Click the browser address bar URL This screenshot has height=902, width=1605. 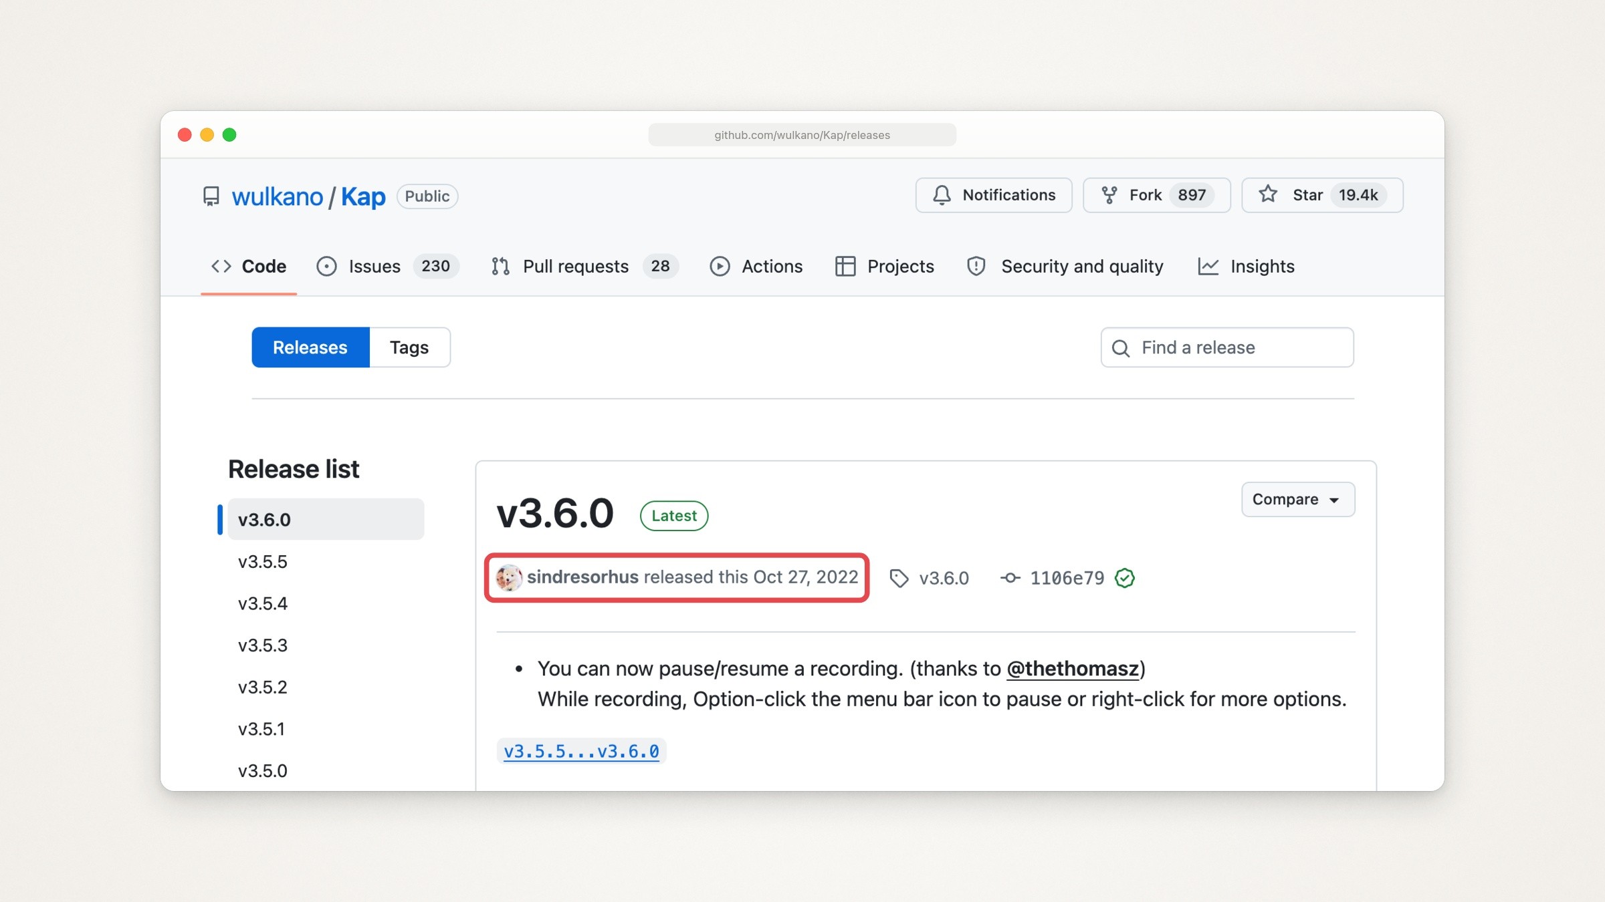pos(802,135)
